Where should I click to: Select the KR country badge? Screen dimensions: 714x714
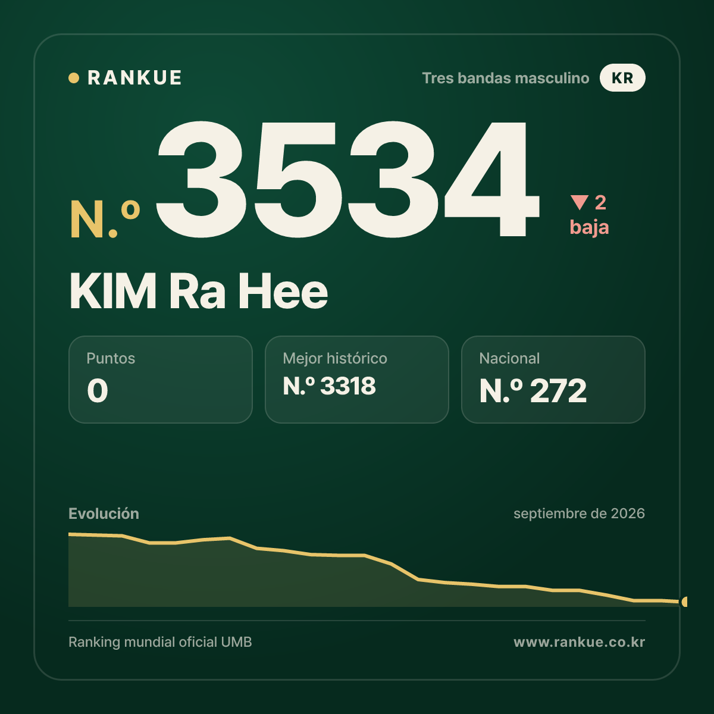click(622, 78)
